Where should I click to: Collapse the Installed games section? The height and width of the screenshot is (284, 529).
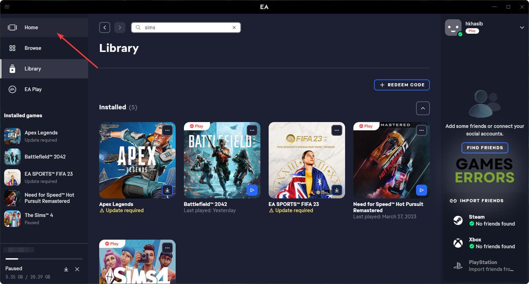pyautogui.click(x=423, y=108)
